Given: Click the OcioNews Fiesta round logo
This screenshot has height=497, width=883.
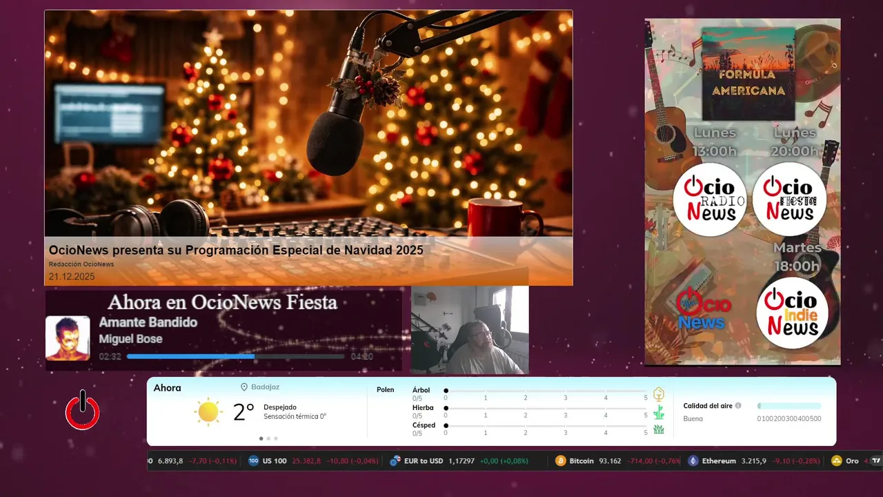Looking at the screenshot, I should click(x=789, y=199).
